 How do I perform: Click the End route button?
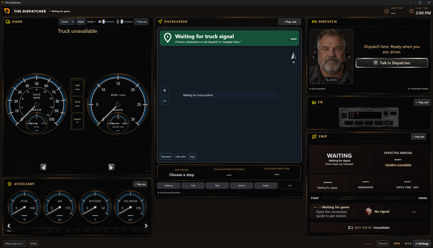tap(290, 185)
